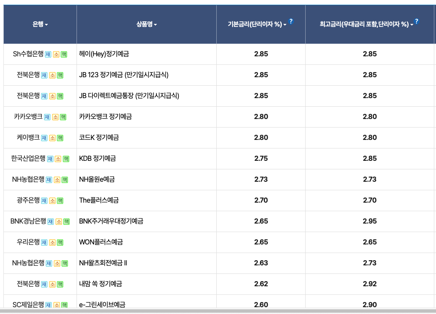Click 재 badge in Sh수협은행 row

(48, 55)
